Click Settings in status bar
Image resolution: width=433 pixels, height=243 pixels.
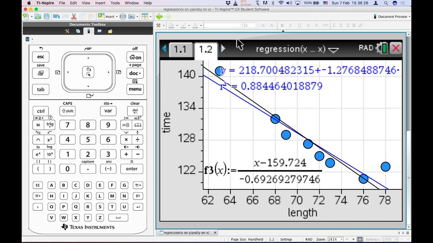point(286,239)
